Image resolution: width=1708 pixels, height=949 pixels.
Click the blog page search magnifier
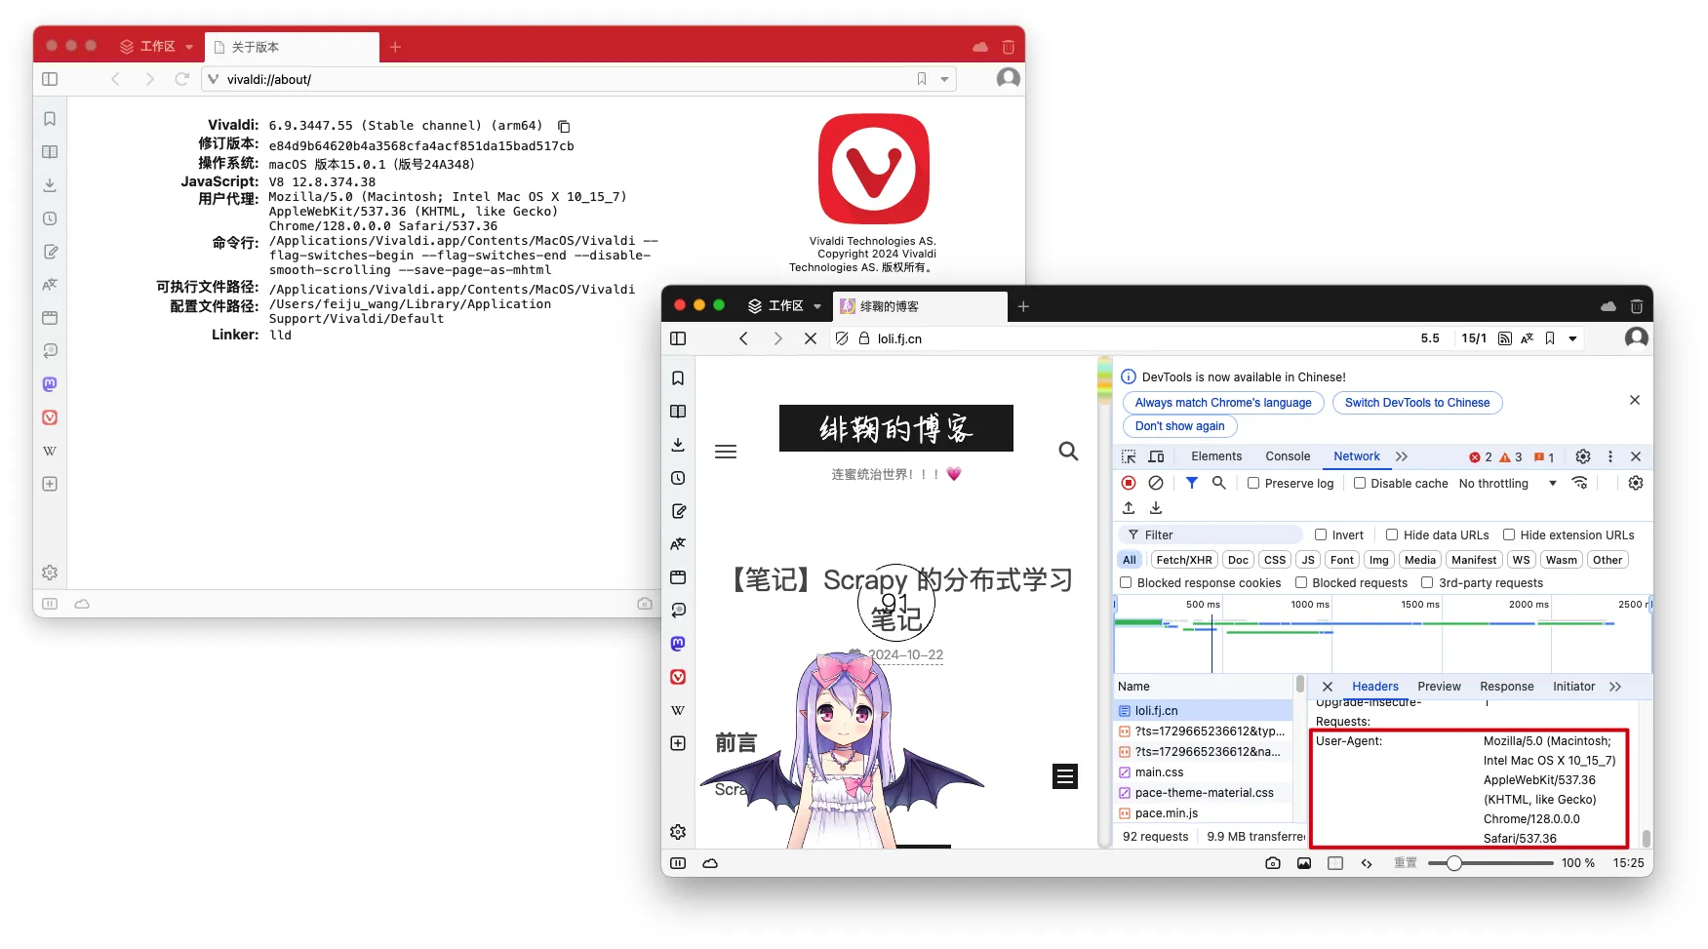pyautogui.click(x=1069, y=451)
